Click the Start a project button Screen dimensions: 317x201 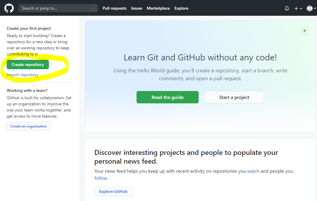click(x=234, y=97)
